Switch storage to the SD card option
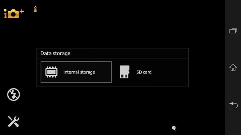The width and height of the screenshot is (241, 135). tap(150, 72)
